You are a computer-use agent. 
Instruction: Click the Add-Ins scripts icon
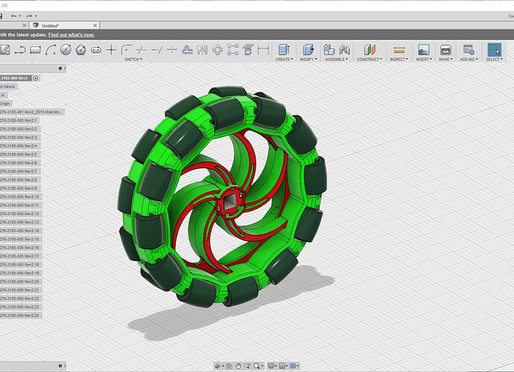click(x=469, y=50)
